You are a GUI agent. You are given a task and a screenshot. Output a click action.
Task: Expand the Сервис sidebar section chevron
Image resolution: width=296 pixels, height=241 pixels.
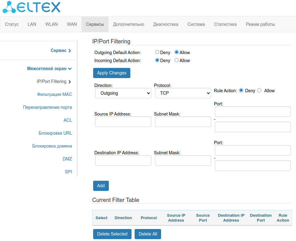pos(70,51)
